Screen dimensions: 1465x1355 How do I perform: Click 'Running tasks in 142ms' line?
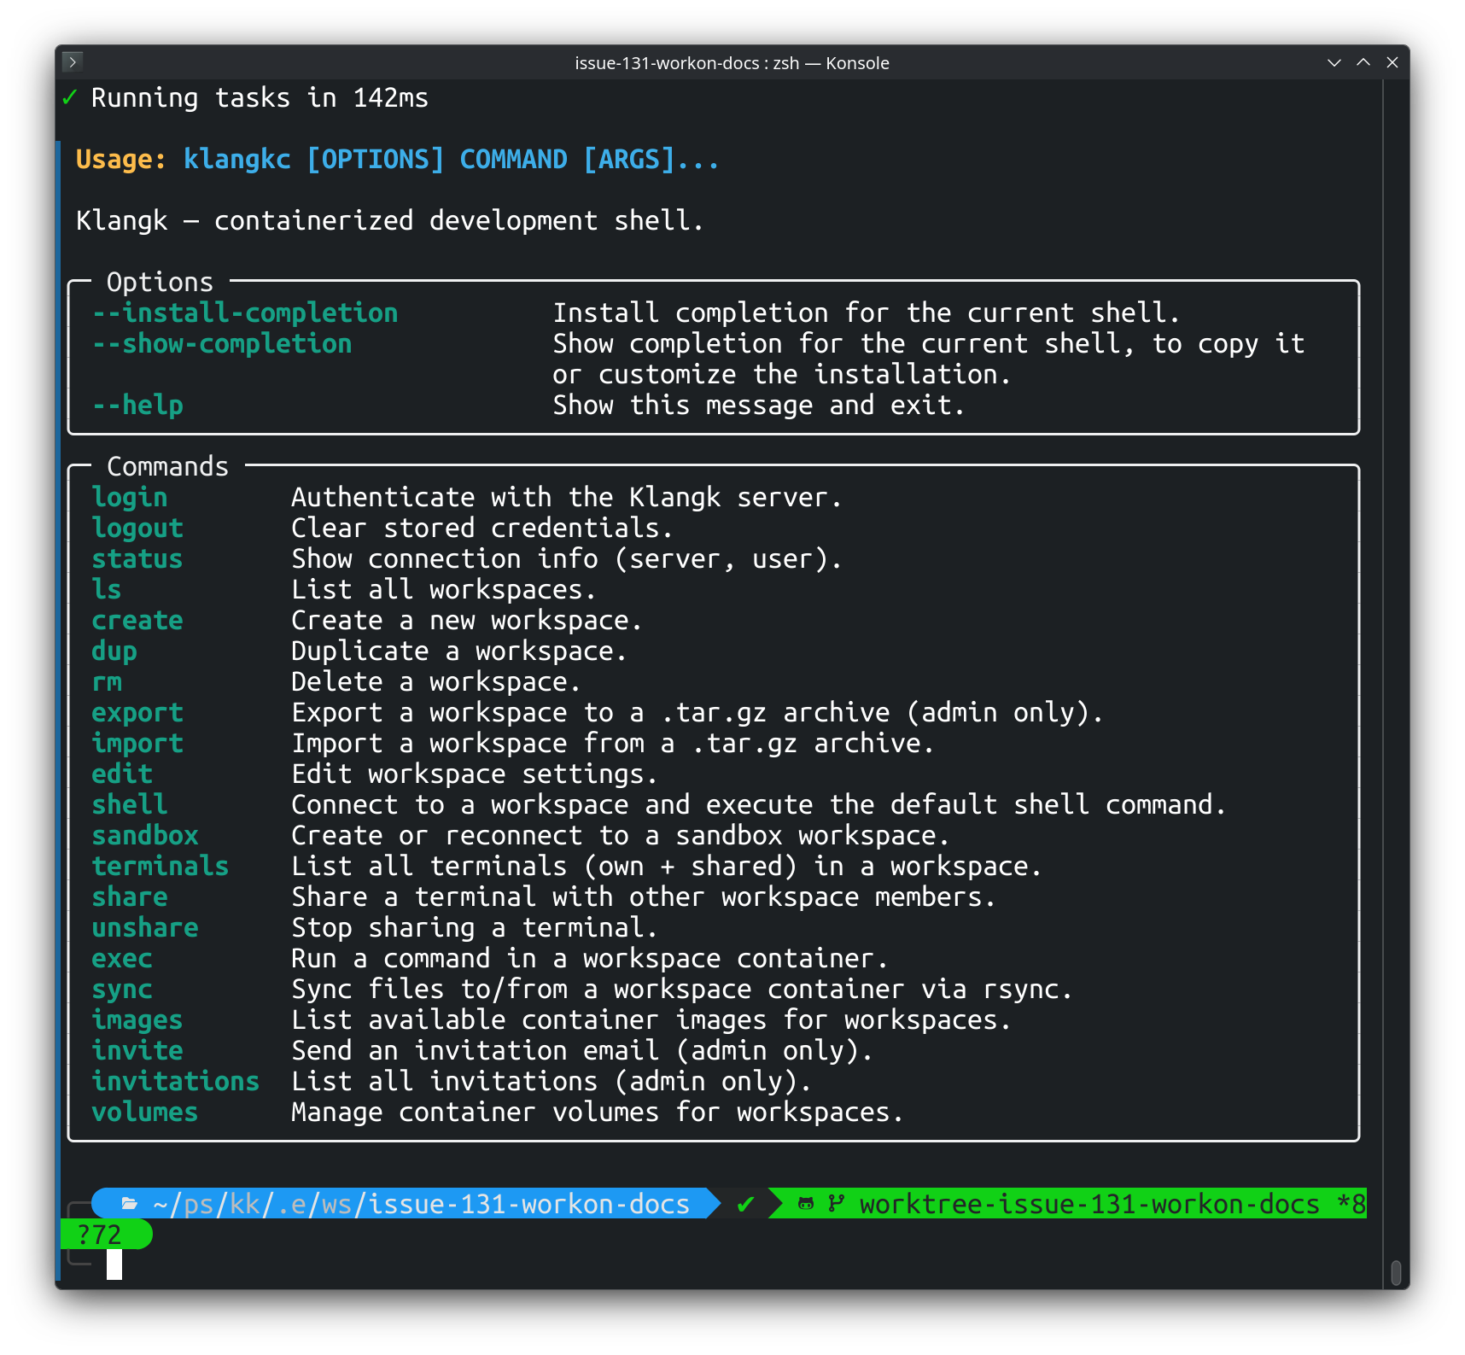point(260,98)
